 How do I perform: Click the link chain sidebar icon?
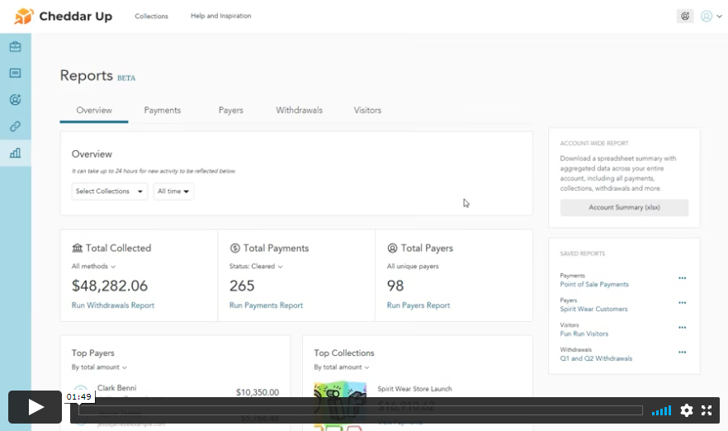point(15,126)
